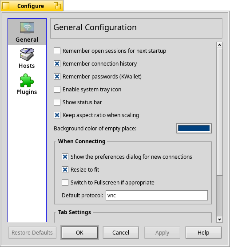Open the Hosts section icon
Screen dimensions: 230x247
tap(27, 55)
